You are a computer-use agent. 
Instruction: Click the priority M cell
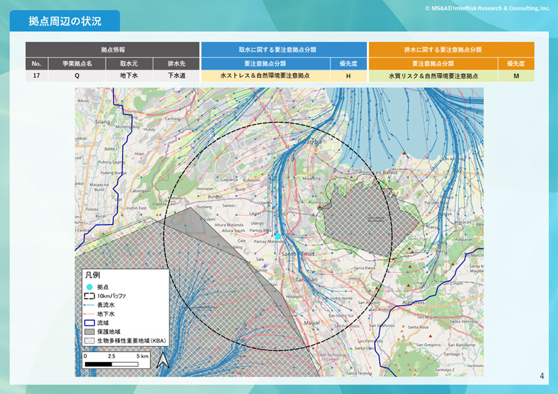tap(516, 76)
